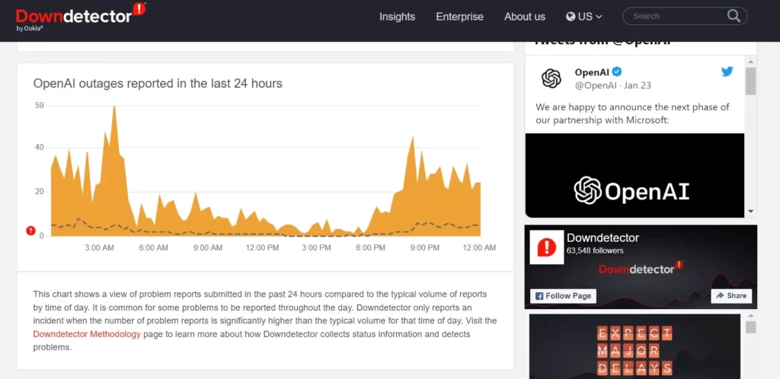Expand the US country dropdown
The width and height of the screenshot is (780, 379).
click(x=584, y=17)
